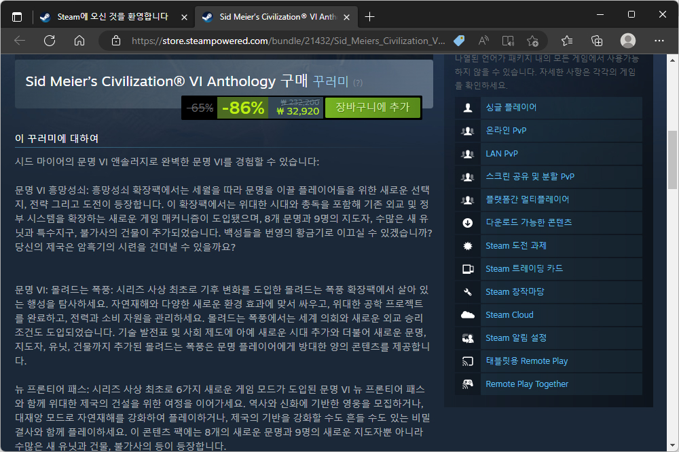Click the scrollbar up arrow

point(672,60)
